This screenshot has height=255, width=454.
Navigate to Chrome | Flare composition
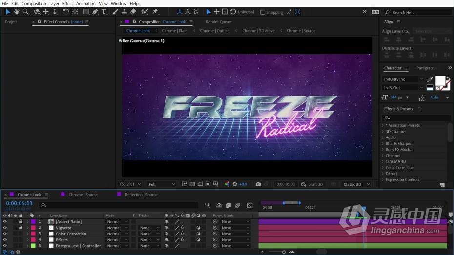coord(175,31)
